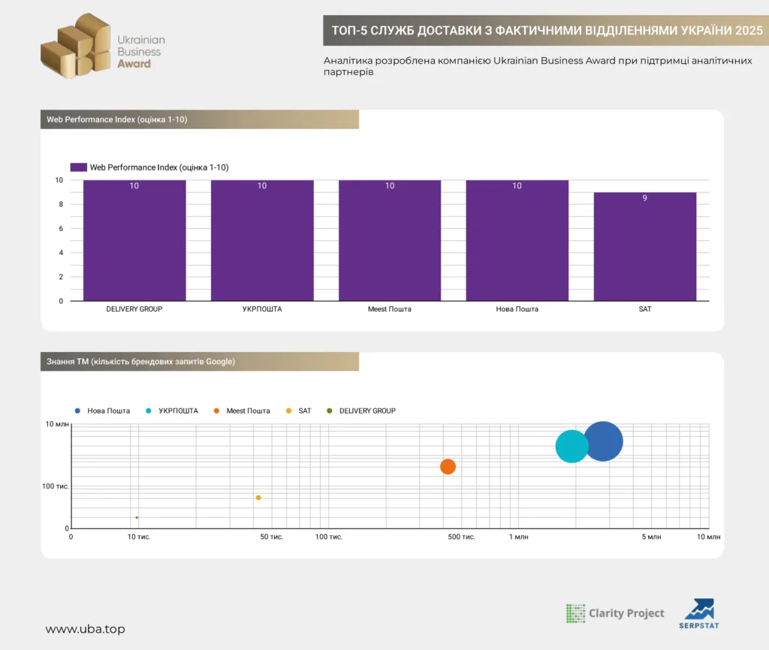Select the olive DELIVERY GROUP legend dot
Viewport: 769px width, 650px height.
pyautogui.click(x=330, y=411)
